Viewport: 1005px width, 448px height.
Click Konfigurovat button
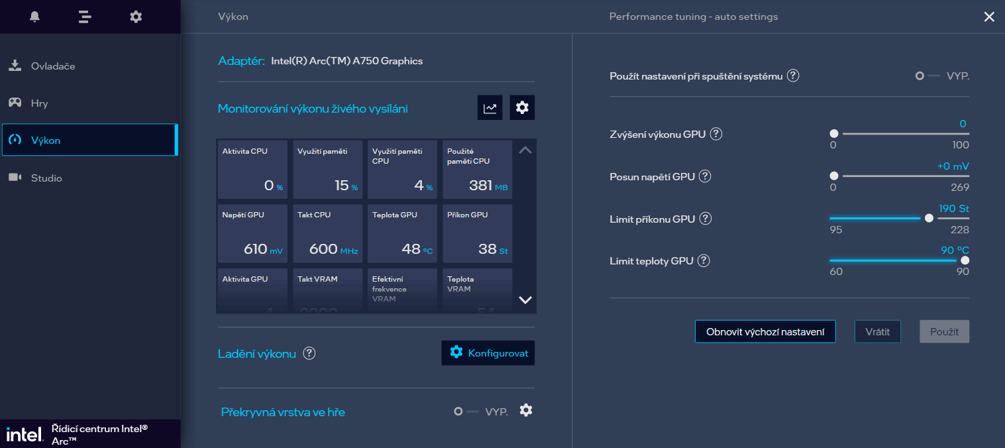pyautogui.click(x=488, y=353)
